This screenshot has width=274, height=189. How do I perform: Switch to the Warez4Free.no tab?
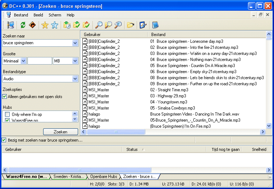tap(26, 177)
